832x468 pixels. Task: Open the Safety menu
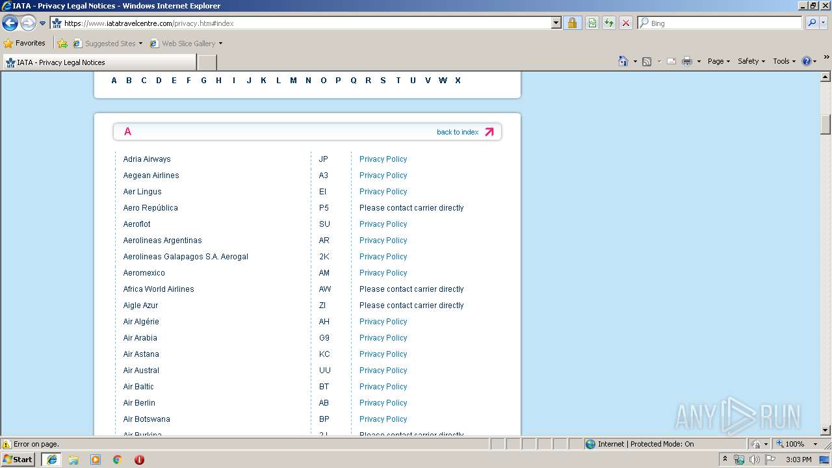pos(751,61)
